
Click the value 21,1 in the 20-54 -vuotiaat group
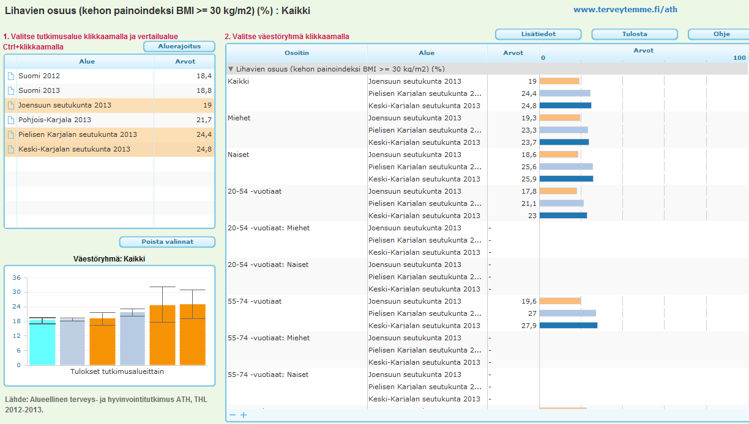pyautogui.click(x=529, y=203)
